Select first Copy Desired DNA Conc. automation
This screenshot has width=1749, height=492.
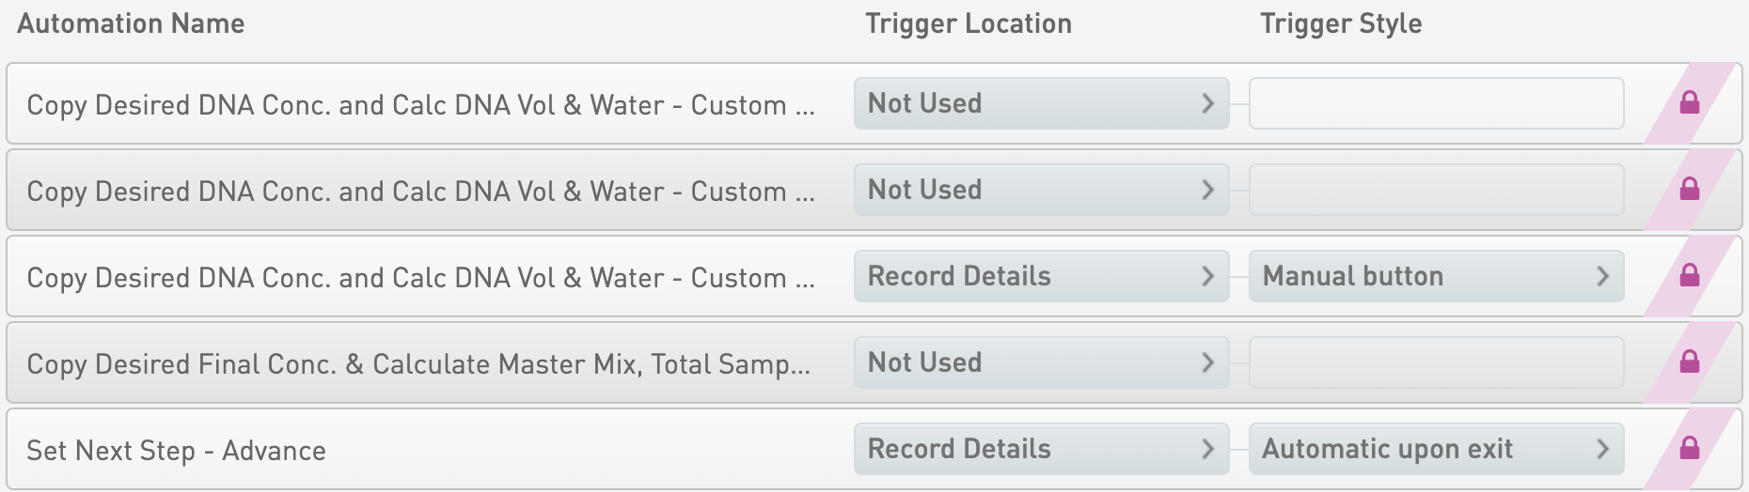click(x=420, y=105)
